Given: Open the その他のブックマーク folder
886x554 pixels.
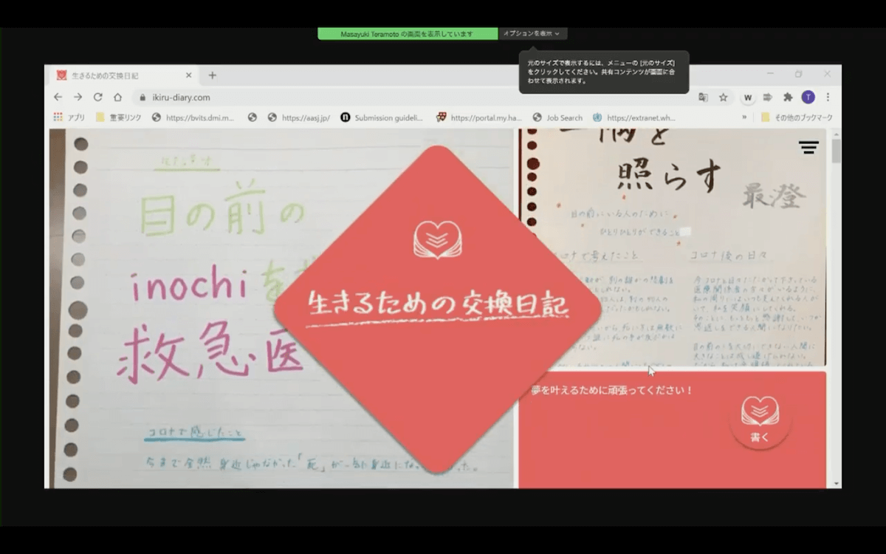Looking at the screenshot, I should (796, 117).
